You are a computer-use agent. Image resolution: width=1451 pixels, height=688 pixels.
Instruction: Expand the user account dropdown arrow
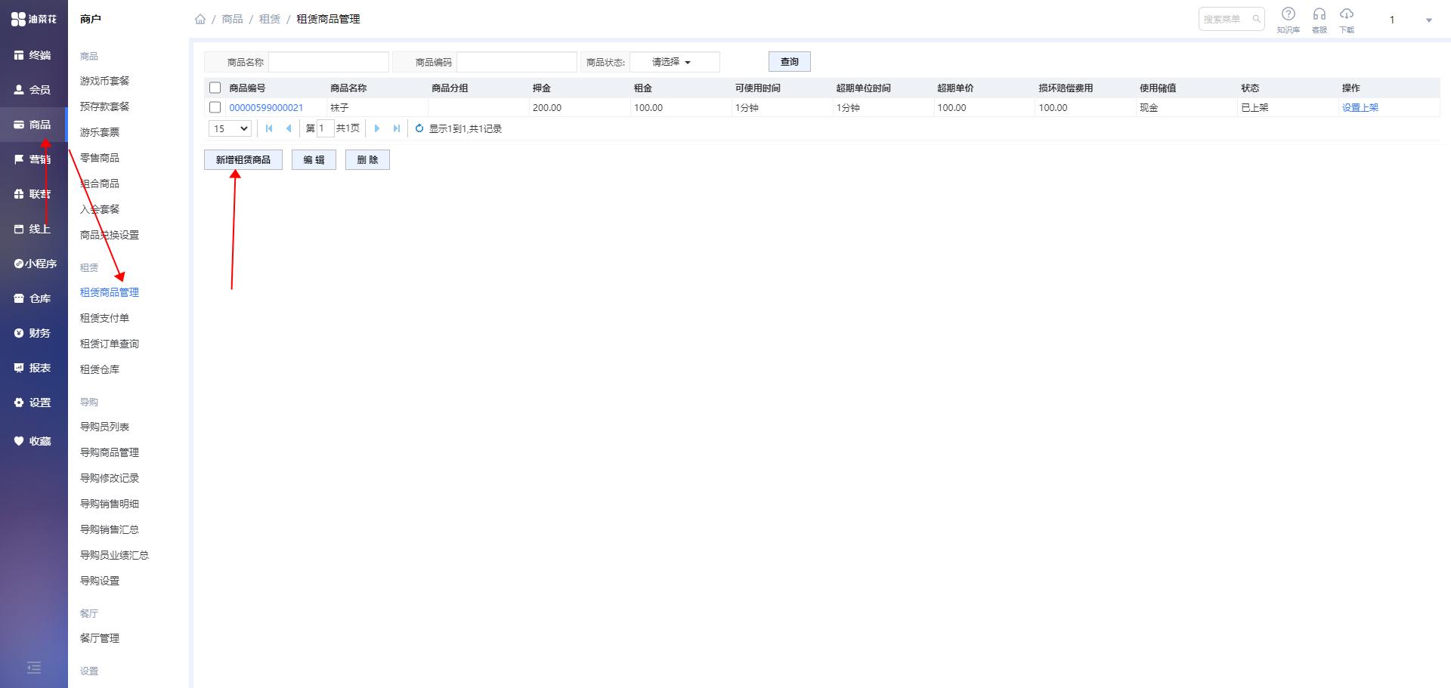point(1429,20)
